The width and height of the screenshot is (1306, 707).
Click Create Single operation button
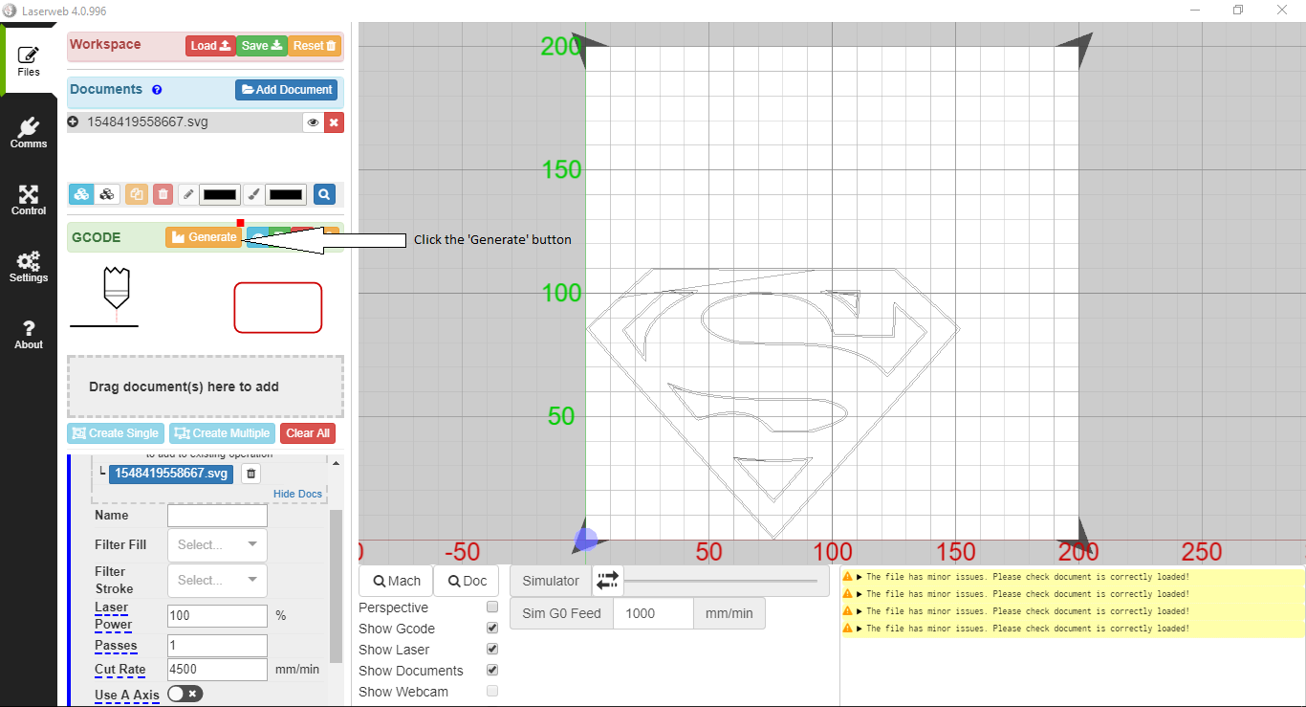pos(115,433)
